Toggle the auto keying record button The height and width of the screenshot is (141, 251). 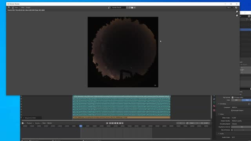[107, 123]
